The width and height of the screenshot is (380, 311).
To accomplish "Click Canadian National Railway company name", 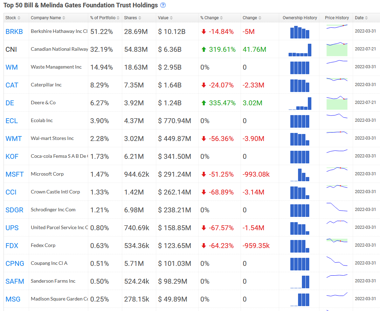I will click(60, 49).
